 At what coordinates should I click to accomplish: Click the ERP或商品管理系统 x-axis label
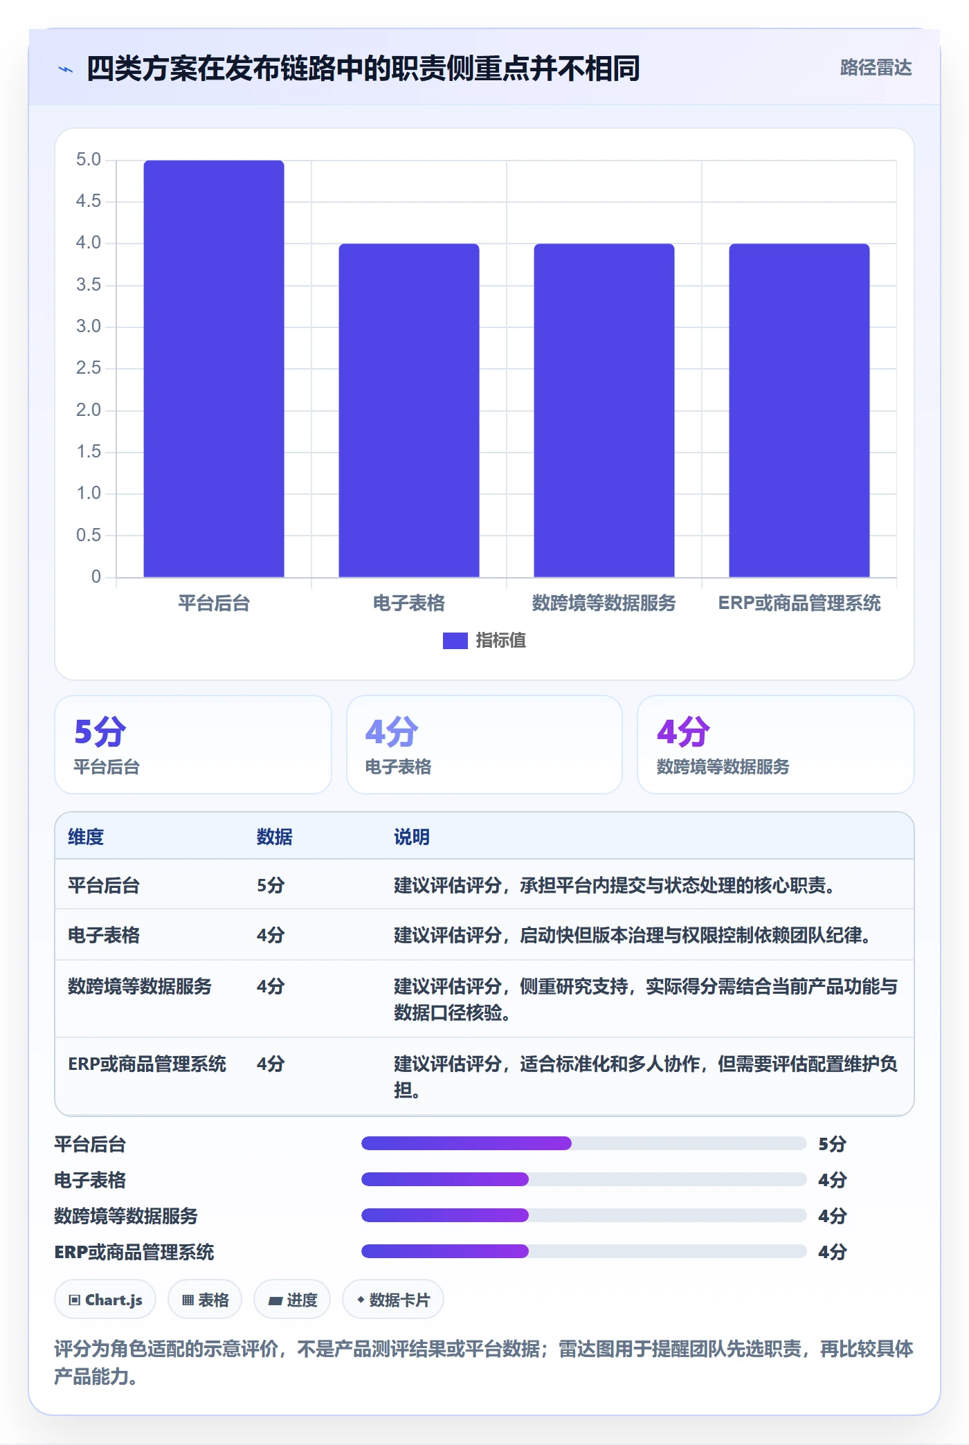[x=799, y=603]
